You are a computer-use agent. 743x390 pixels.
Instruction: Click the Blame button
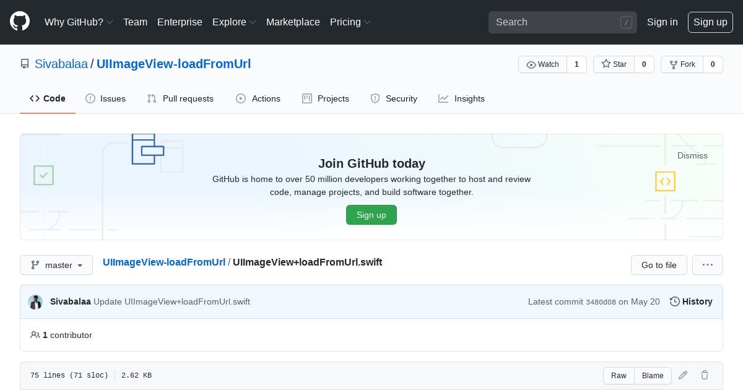coord(653,376)
